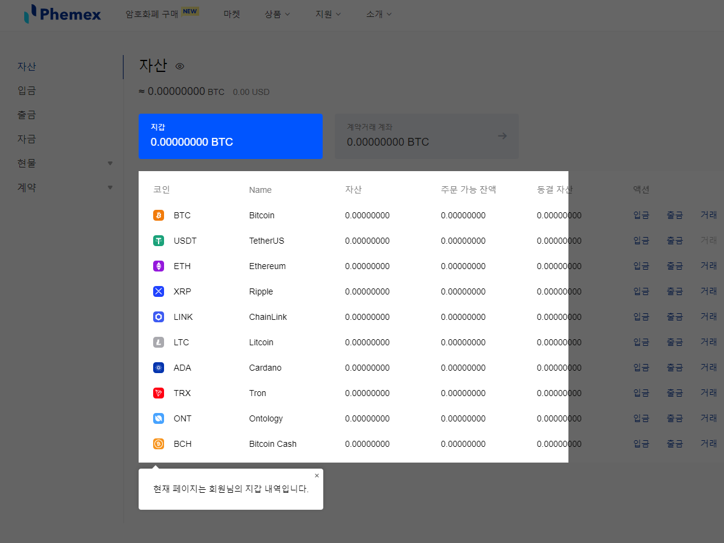Screen dimensions: 724x543
Task: Click the 0.00 USD total value
Action: [x=251, y=93]
